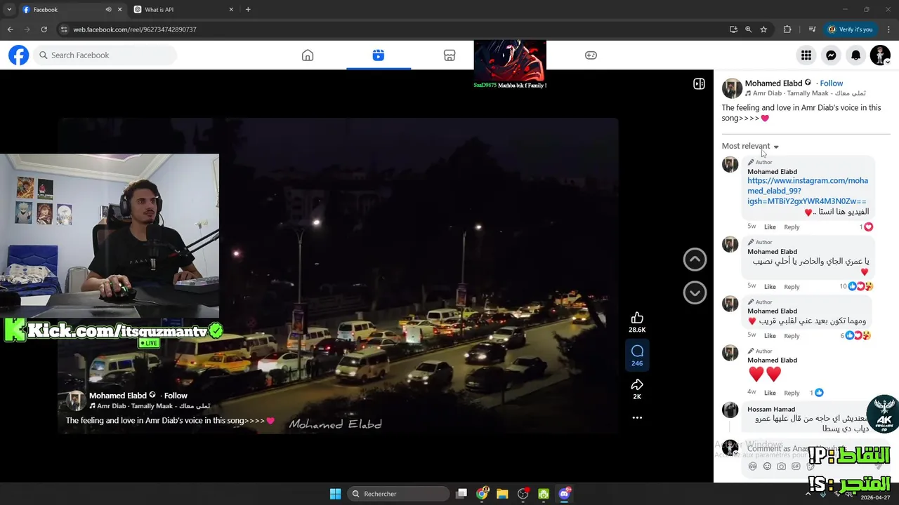Screen dimensions: 899x505
Task: Go to the next reel arrow
Action: pos(695,292)
